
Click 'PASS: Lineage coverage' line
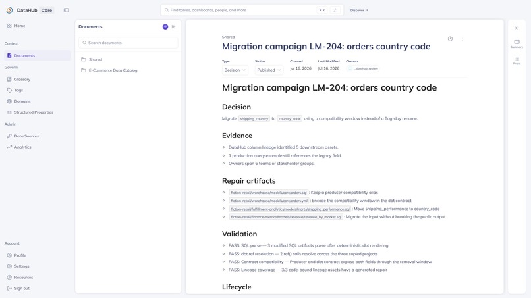click(308, 270)
